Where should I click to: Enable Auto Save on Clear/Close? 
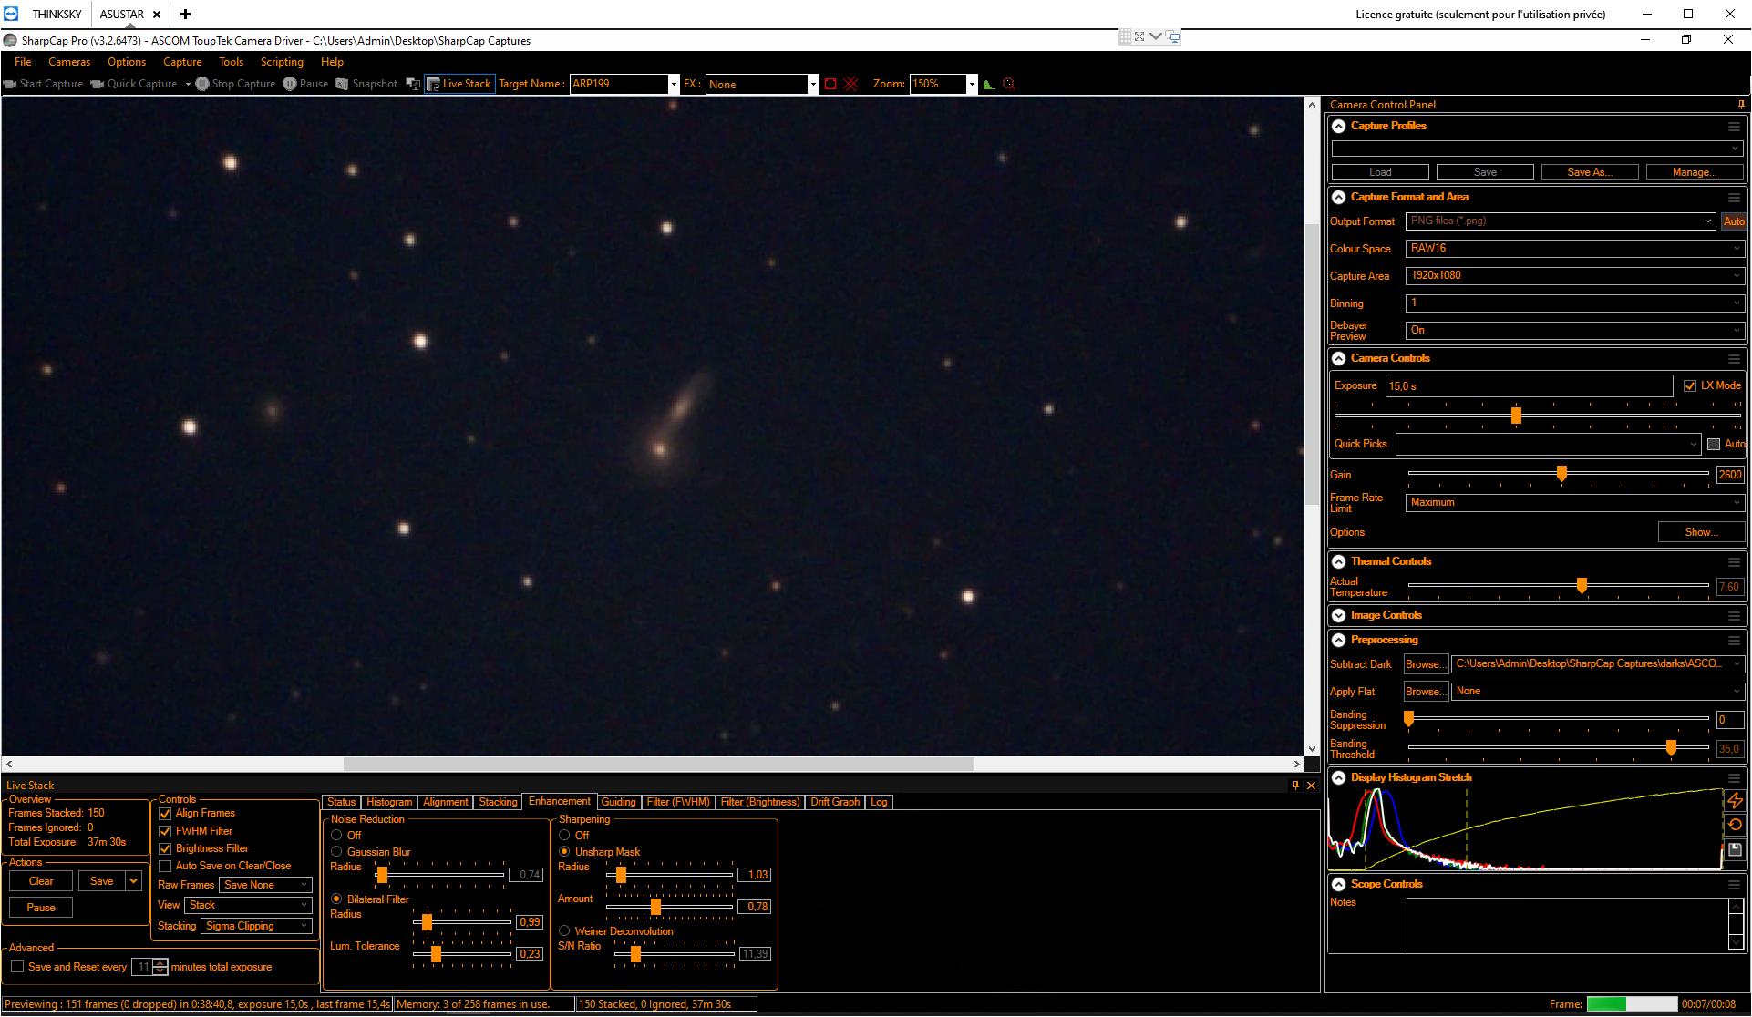(165, 866)
